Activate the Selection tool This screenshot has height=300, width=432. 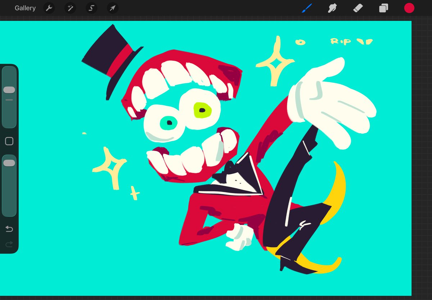tap(91, 8)
